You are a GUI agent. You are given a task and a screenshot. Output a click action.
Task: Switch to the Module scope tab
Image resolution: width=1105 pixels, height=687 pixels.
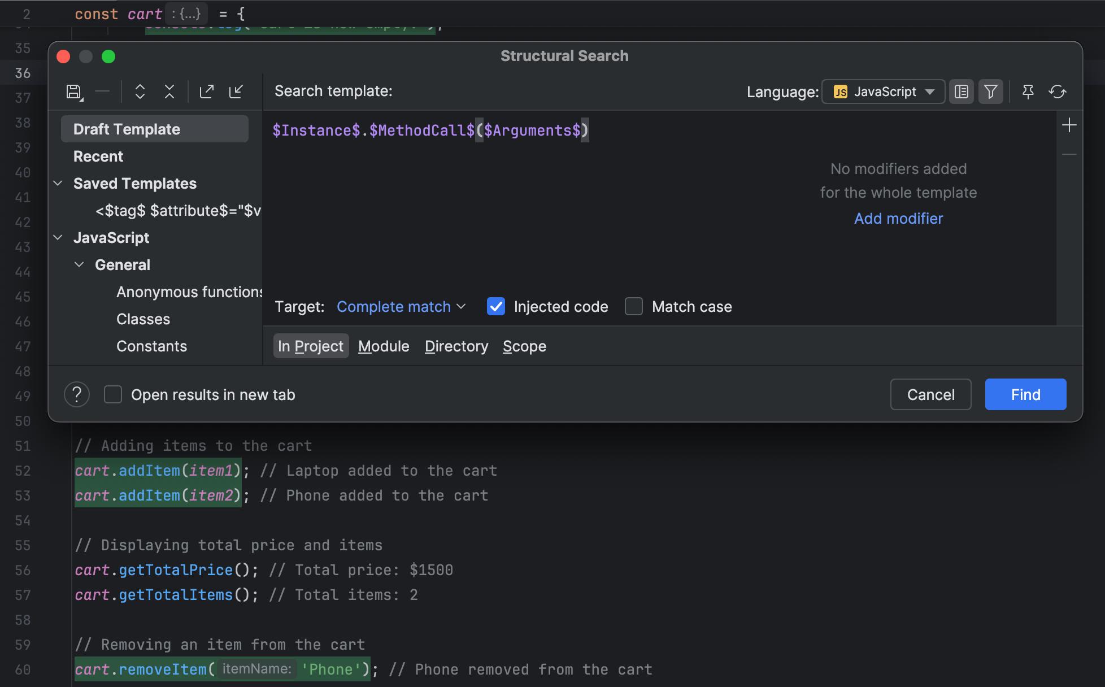click(x=384, y=346)
